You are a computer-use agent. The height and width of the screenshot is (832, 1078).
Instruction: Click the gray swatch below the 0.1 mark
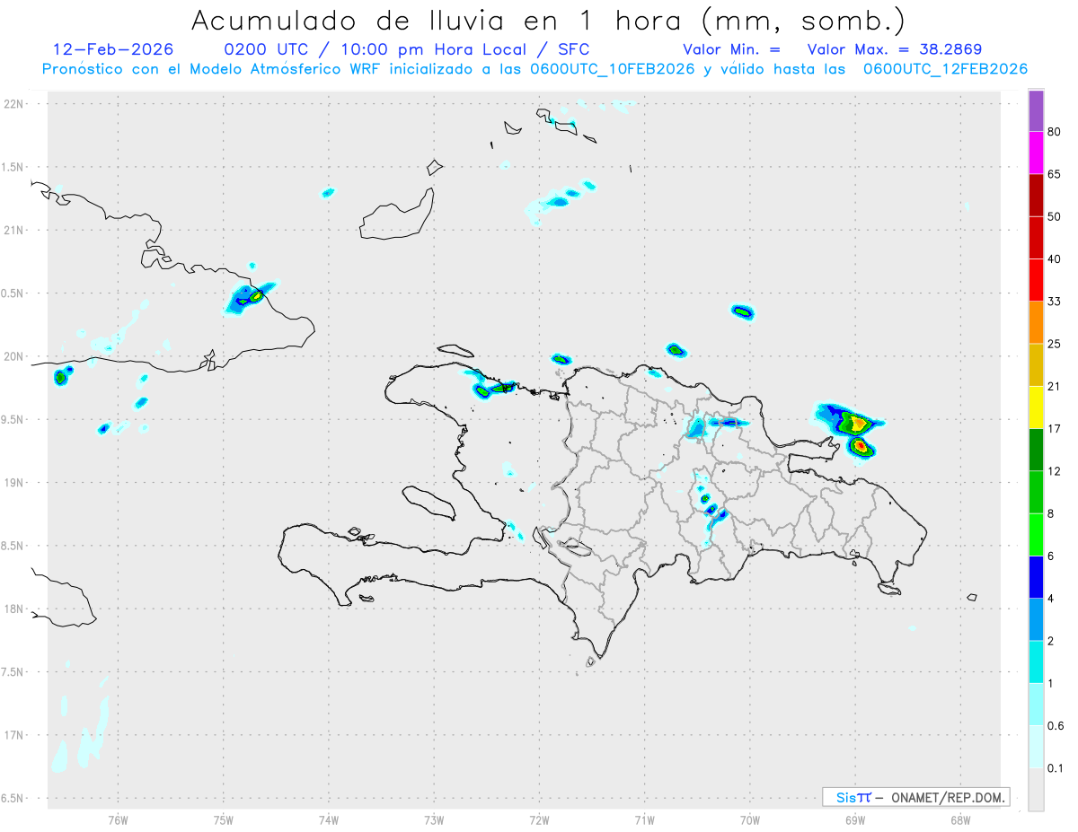[1036, 790]
